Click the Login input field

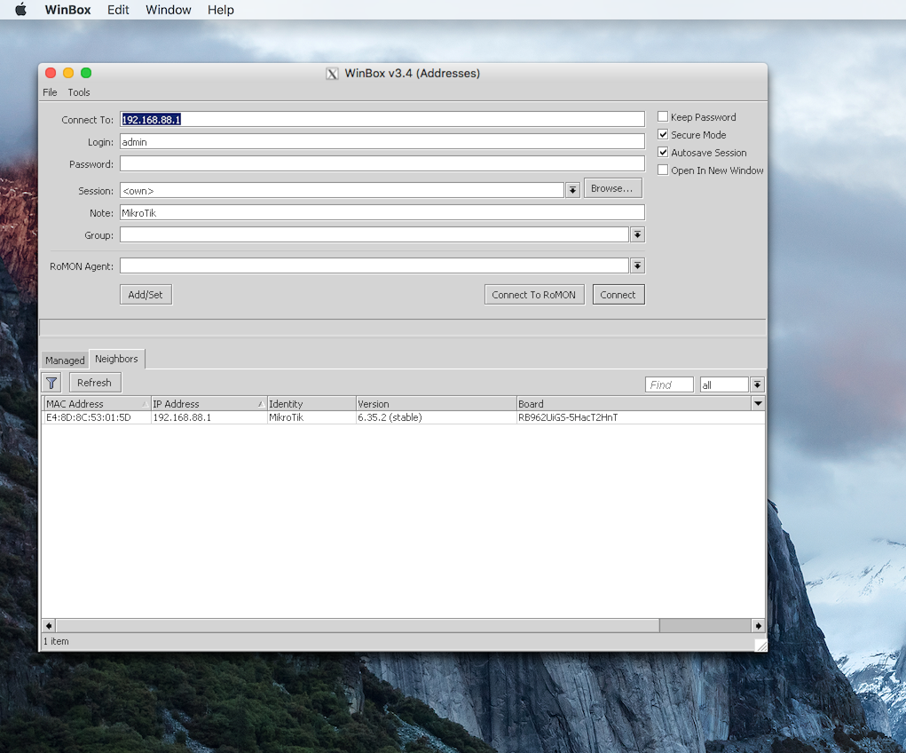click(382, 142)
